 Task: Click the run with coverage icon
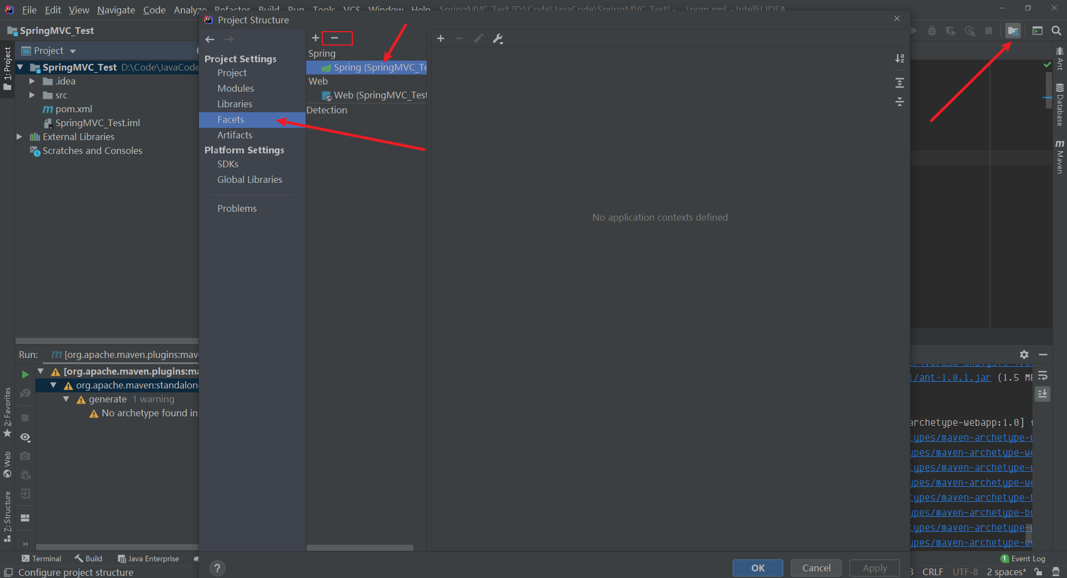click(951, 31)
